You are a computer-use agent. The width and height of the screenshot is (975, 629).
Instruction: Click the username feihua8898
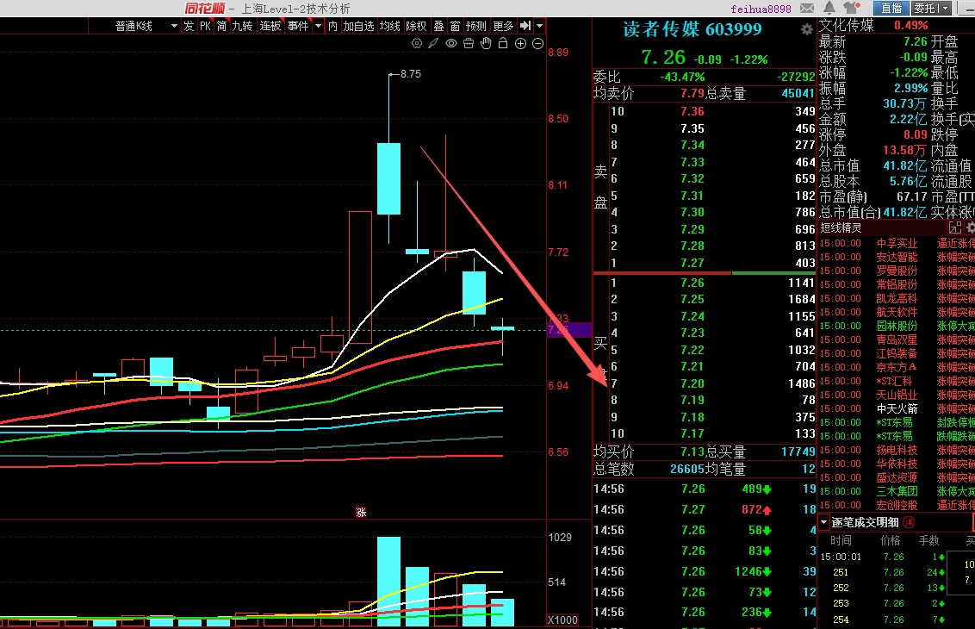[761, 9]
